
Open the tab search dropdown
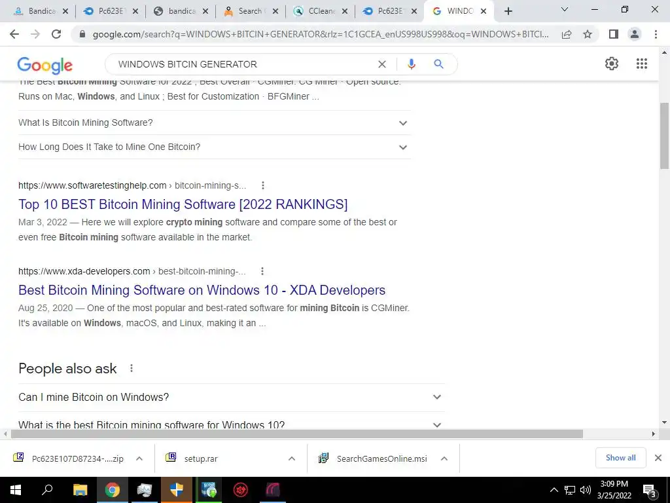[565, 9]
